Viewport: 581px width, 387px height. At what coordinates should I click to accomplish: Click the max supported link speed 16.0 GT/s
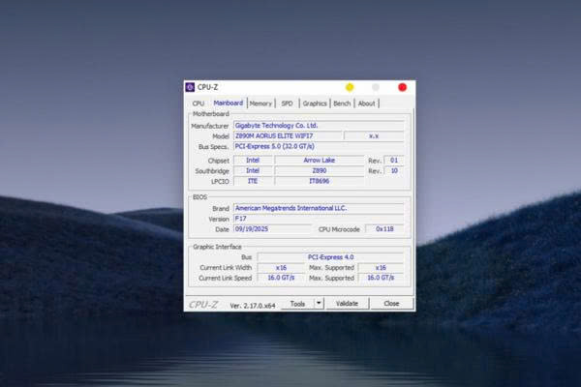[381, 278]
